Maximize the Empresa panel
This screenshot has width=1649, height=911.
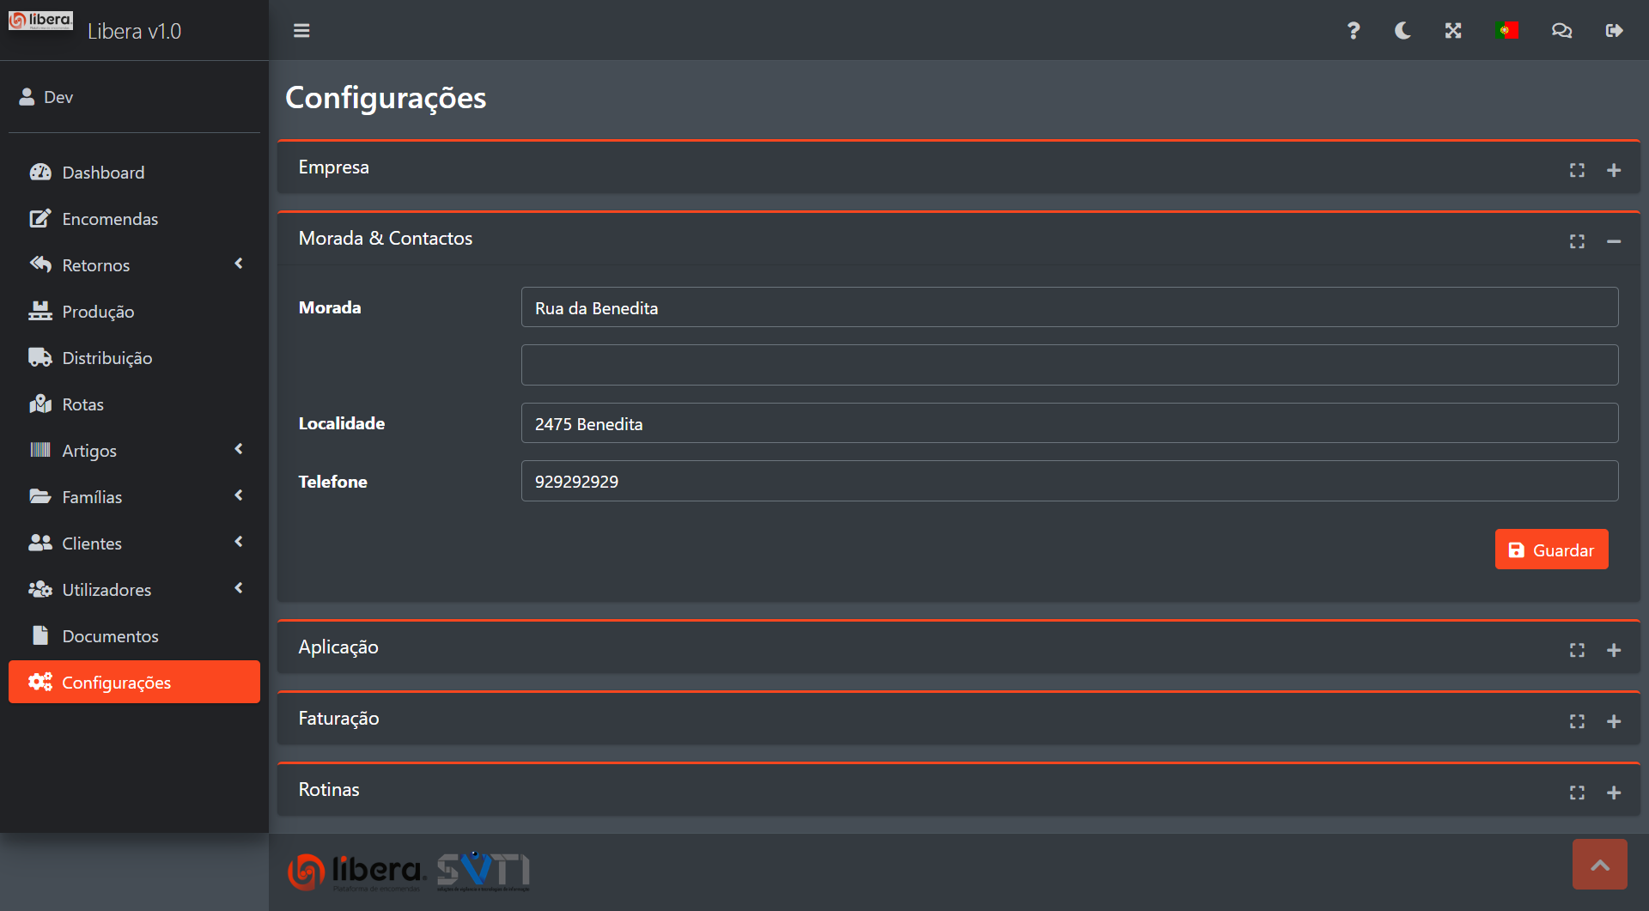(1577, 170)
